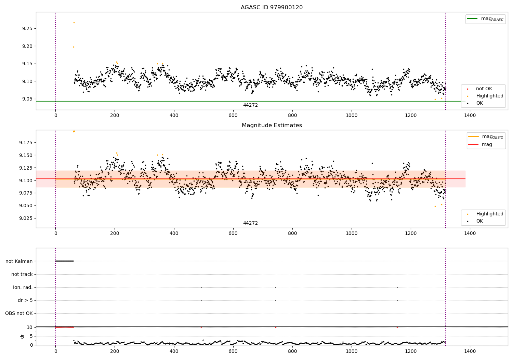513x359 pixels.
Task: Click y-tick "10" on dr axis
Action: pos(30,328)
